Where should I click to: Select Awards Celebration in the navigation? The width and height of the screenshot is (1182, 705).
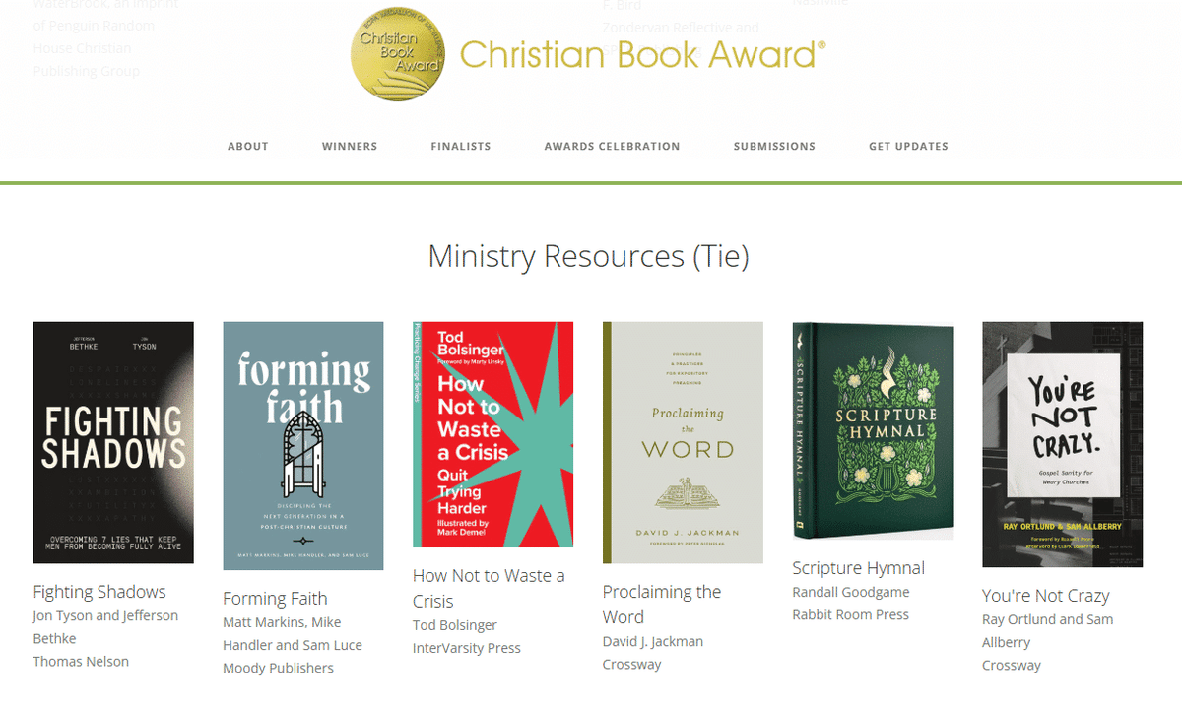coord(613,146)
